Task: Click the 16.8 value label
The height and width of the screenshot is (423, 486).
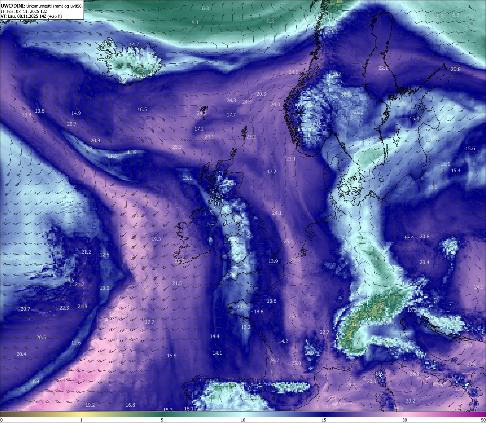Action: coord(130,405)
